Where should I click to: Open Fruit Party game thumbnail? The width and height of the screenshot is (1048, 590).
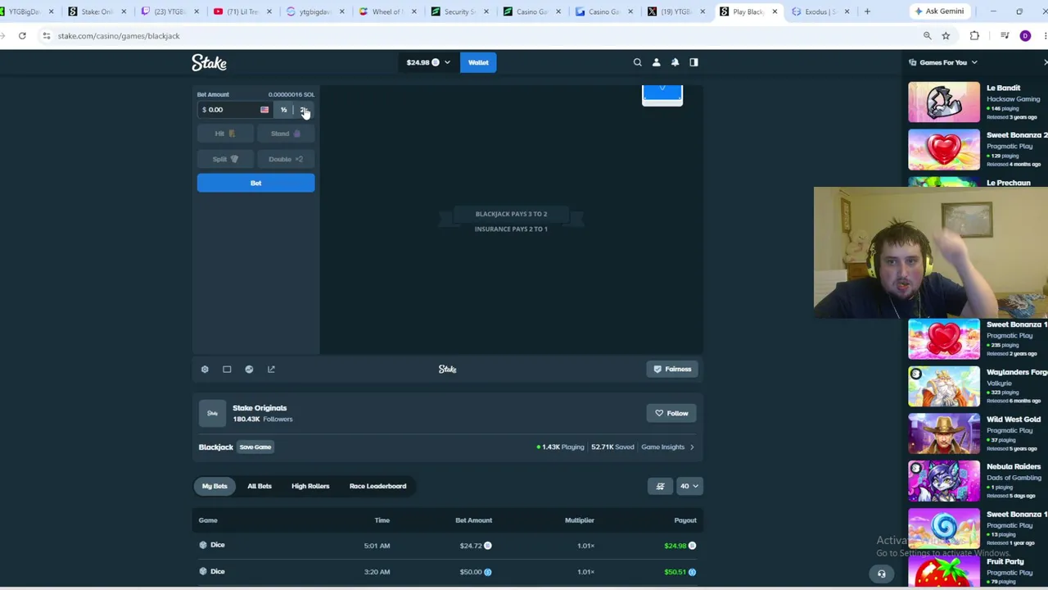tap(944, 572)
